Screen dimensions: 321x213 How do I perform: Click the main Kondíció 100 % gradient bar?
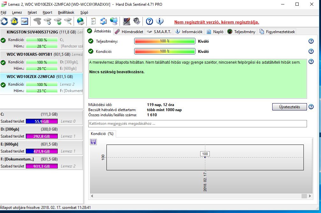click(x=164, y=51)
